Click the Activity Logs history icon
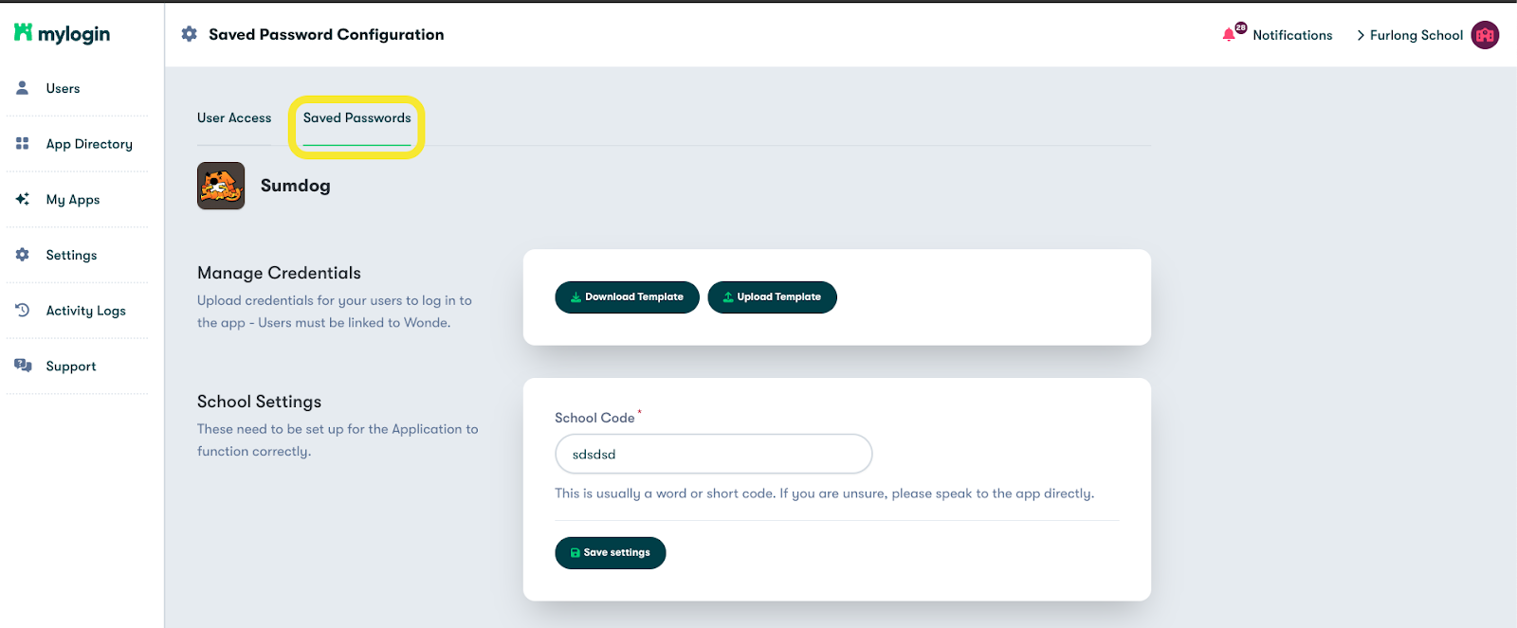Viewport: 1517px width, 628px height. tap(22, 310)
